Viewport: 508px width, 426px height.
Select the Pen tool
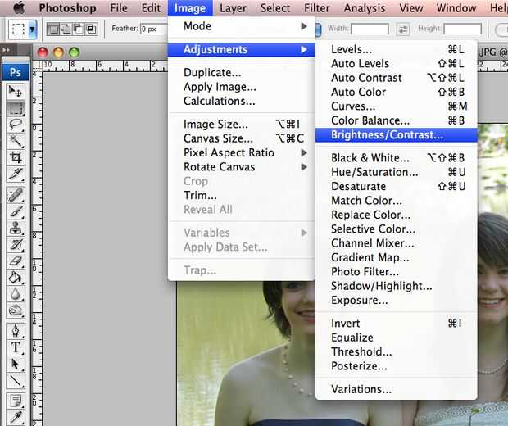pyautogui.click(x=16, y=331)
